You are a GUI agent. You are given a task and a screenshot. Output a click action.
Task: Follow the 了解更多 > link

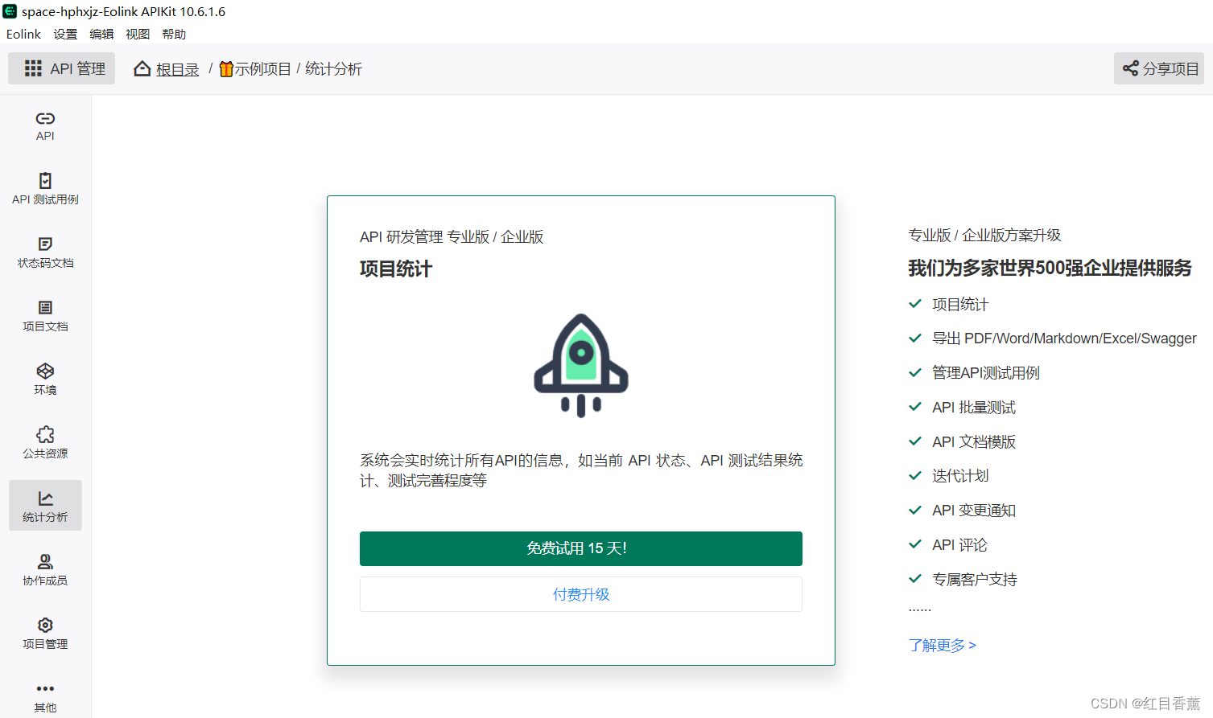click(x=943, y=645)
